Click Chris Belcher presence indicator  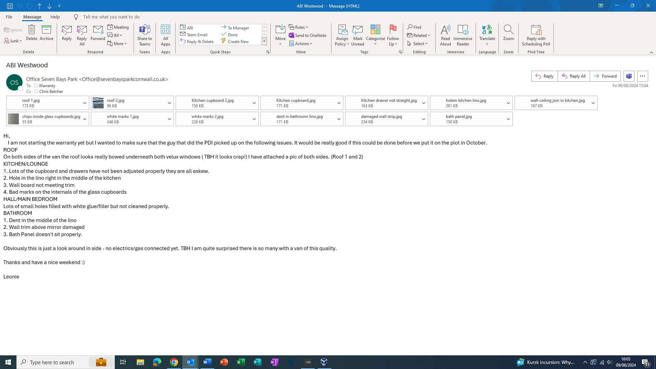36,91
